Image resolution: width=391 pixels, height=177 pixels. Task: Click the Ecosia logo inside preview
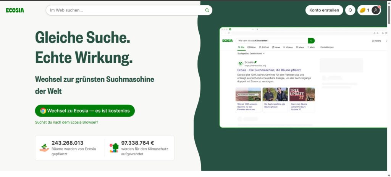[228, 41]
